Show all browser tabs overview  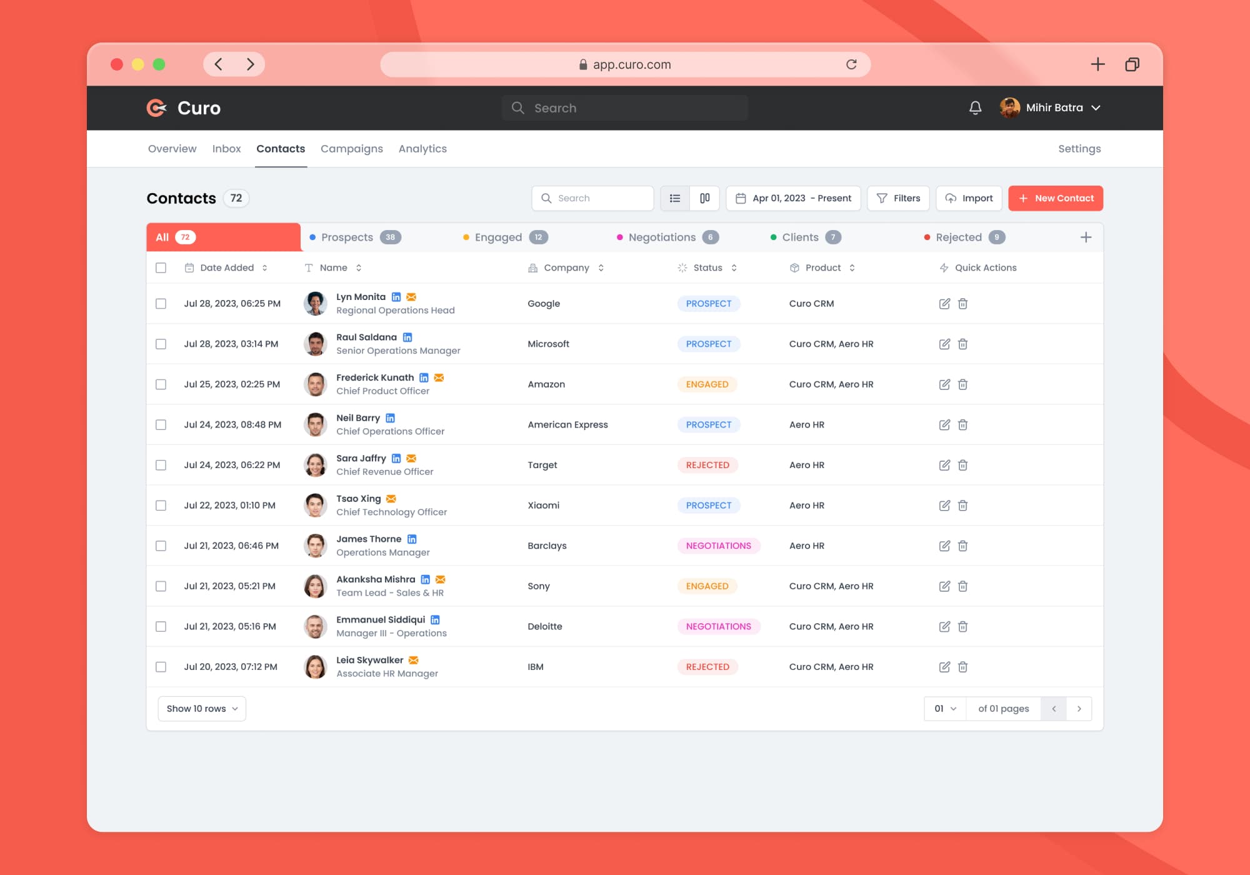pyautogui.click(x=1132, y=64)
